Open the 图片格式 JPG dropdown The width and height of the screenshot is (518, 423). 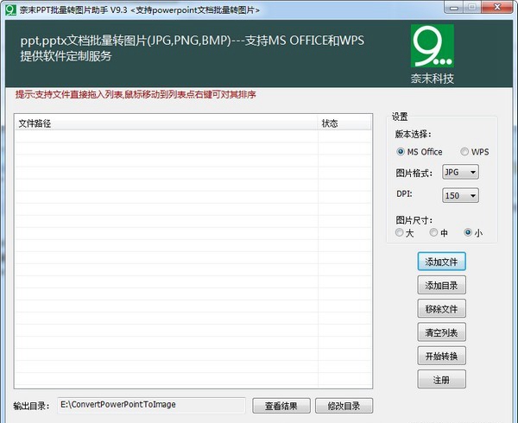460,172
